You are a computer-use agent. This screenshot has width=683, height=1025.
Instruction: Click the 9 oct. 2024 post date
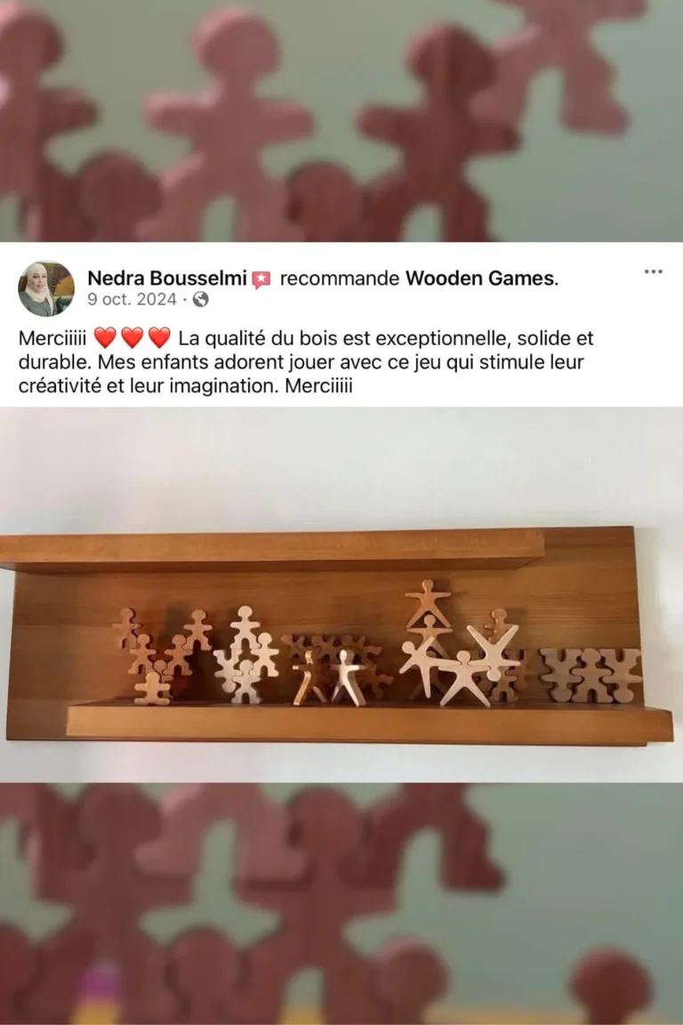tap(132, 299)
